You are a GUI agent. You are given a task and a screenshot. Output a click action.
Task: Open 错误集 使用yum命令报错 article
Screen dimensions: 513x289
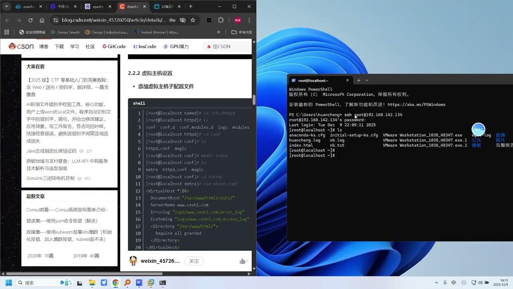point(62,221)
